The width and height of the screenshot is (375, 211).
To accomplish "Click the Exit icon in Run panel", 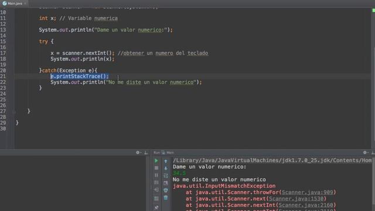I will [x=156, y=190].
